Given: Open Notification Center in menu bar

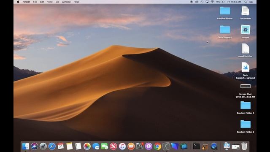Looking at the screenshot, I should point(251,2).
